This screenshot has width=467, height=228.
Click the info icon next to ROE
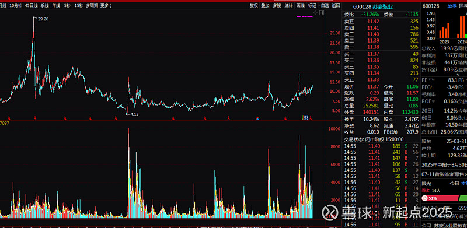tap(434, 101)
